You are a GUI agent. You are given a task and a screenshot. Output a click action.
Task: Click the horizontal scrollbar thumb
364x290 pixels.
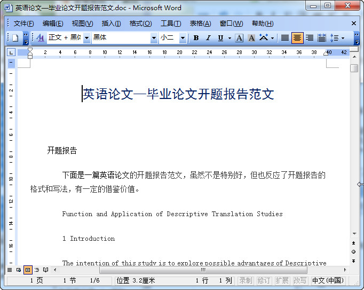coord(203,270)
